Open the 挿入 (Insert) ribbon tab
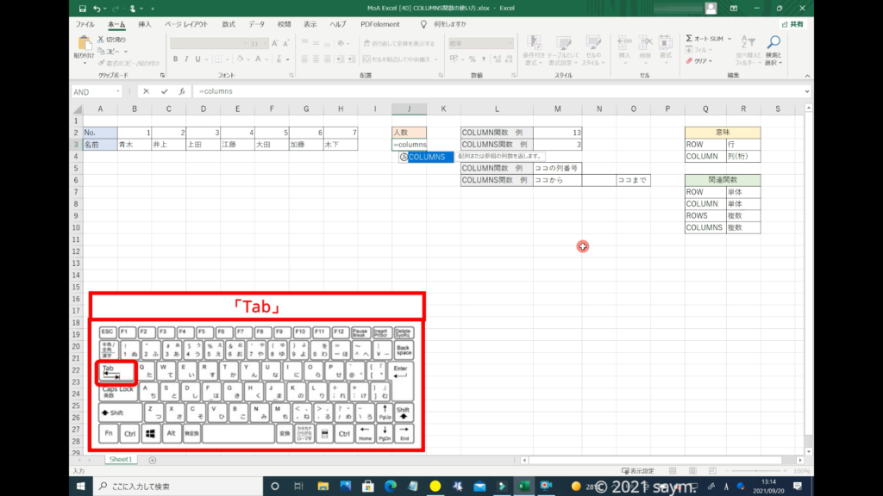The width and height of the screenshot is (883, 496). point(145,24)
